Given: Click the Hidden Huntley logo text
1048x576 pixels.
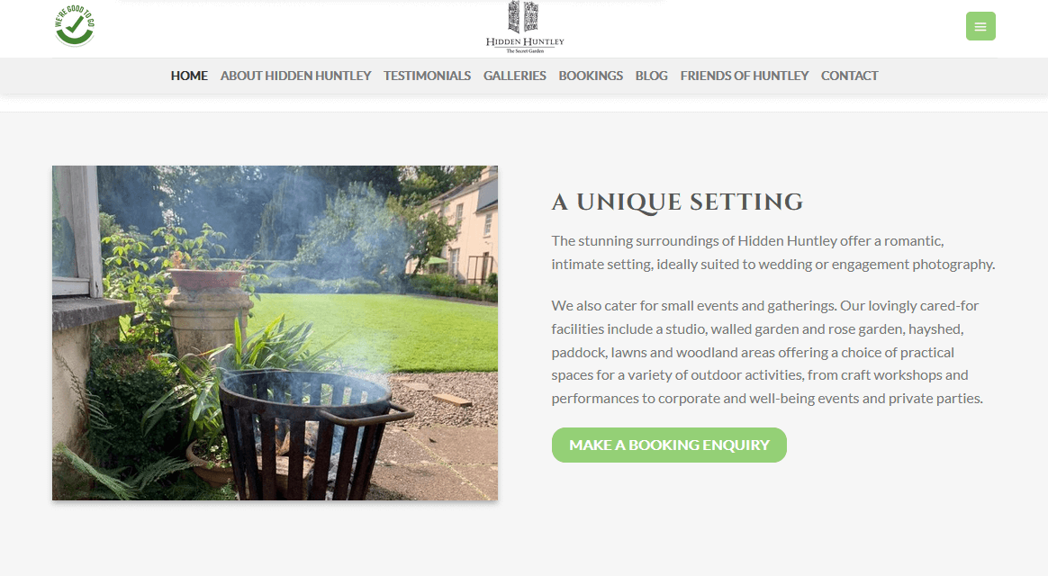Looking at the screenshot, I should point(525,41).
